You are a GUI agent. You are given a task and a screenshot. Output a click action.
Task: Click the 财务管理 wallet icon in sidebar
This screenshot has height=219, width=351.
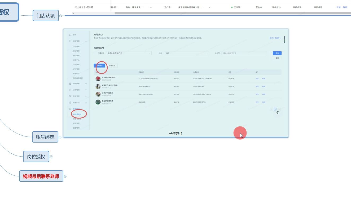70,96
